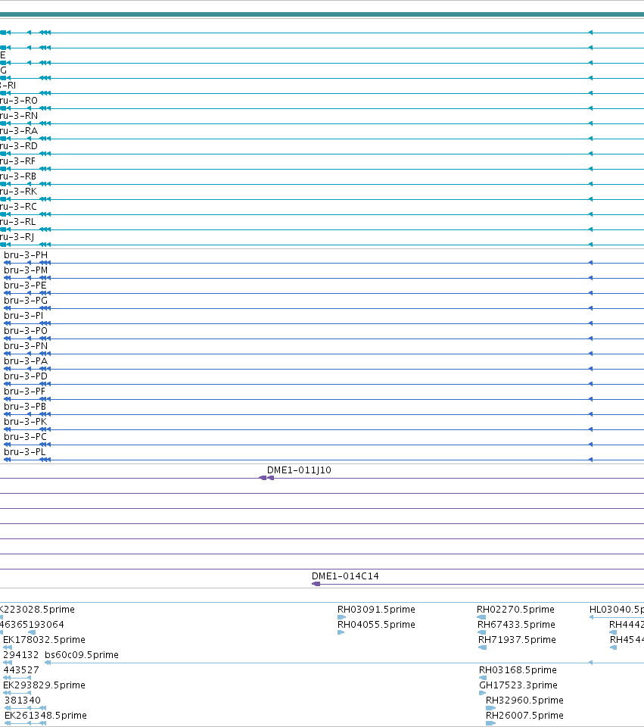Select the bru-3-RA transcript label
Screen dimensions: 644x727
click(18, 131)
